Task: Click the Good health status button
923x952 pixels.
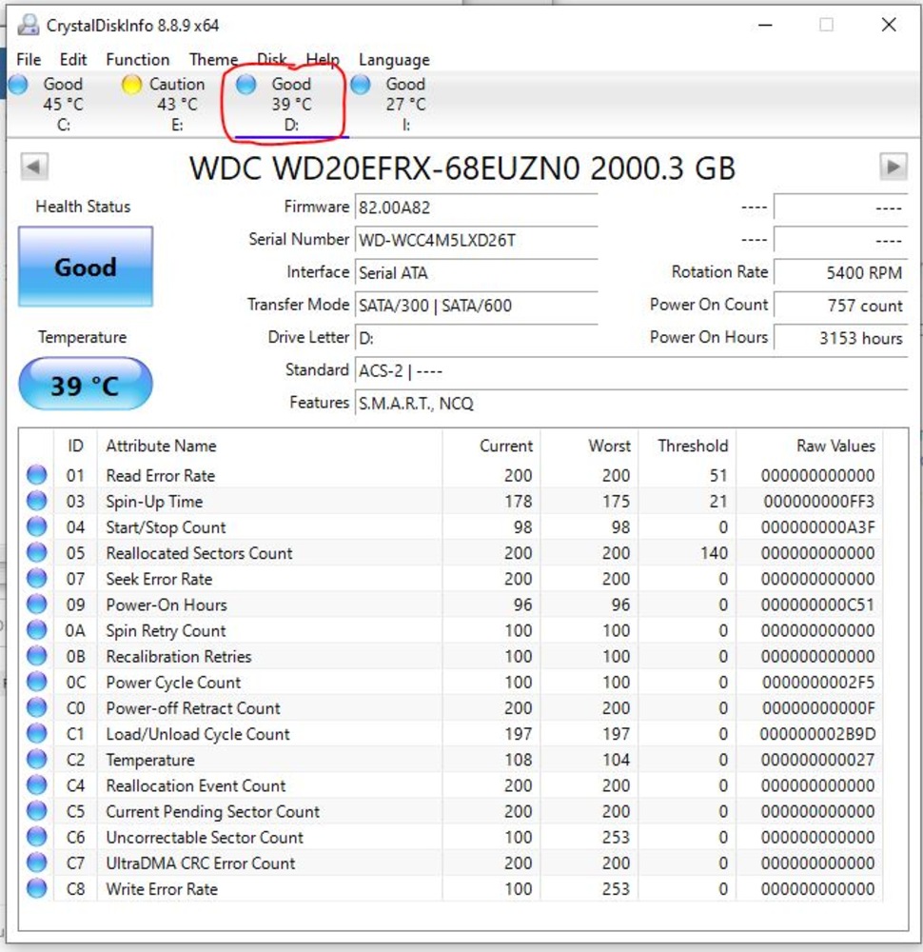Action: pos(86,267)
